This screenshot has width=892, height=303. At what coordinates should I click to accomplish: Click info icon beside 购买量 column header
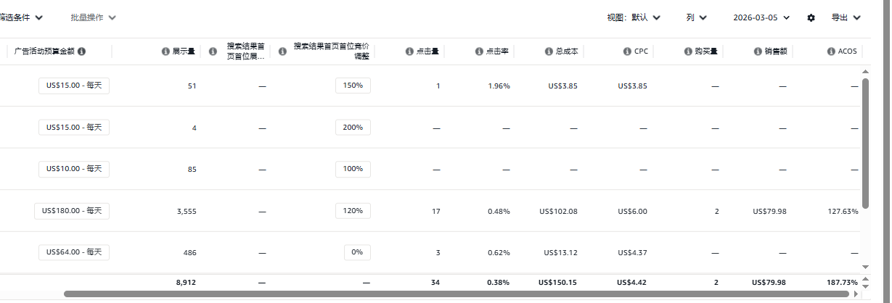(x=688, y=51)
